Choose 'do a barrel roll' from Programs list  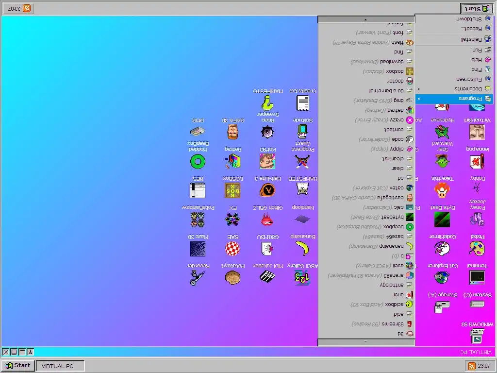[366, 91]
